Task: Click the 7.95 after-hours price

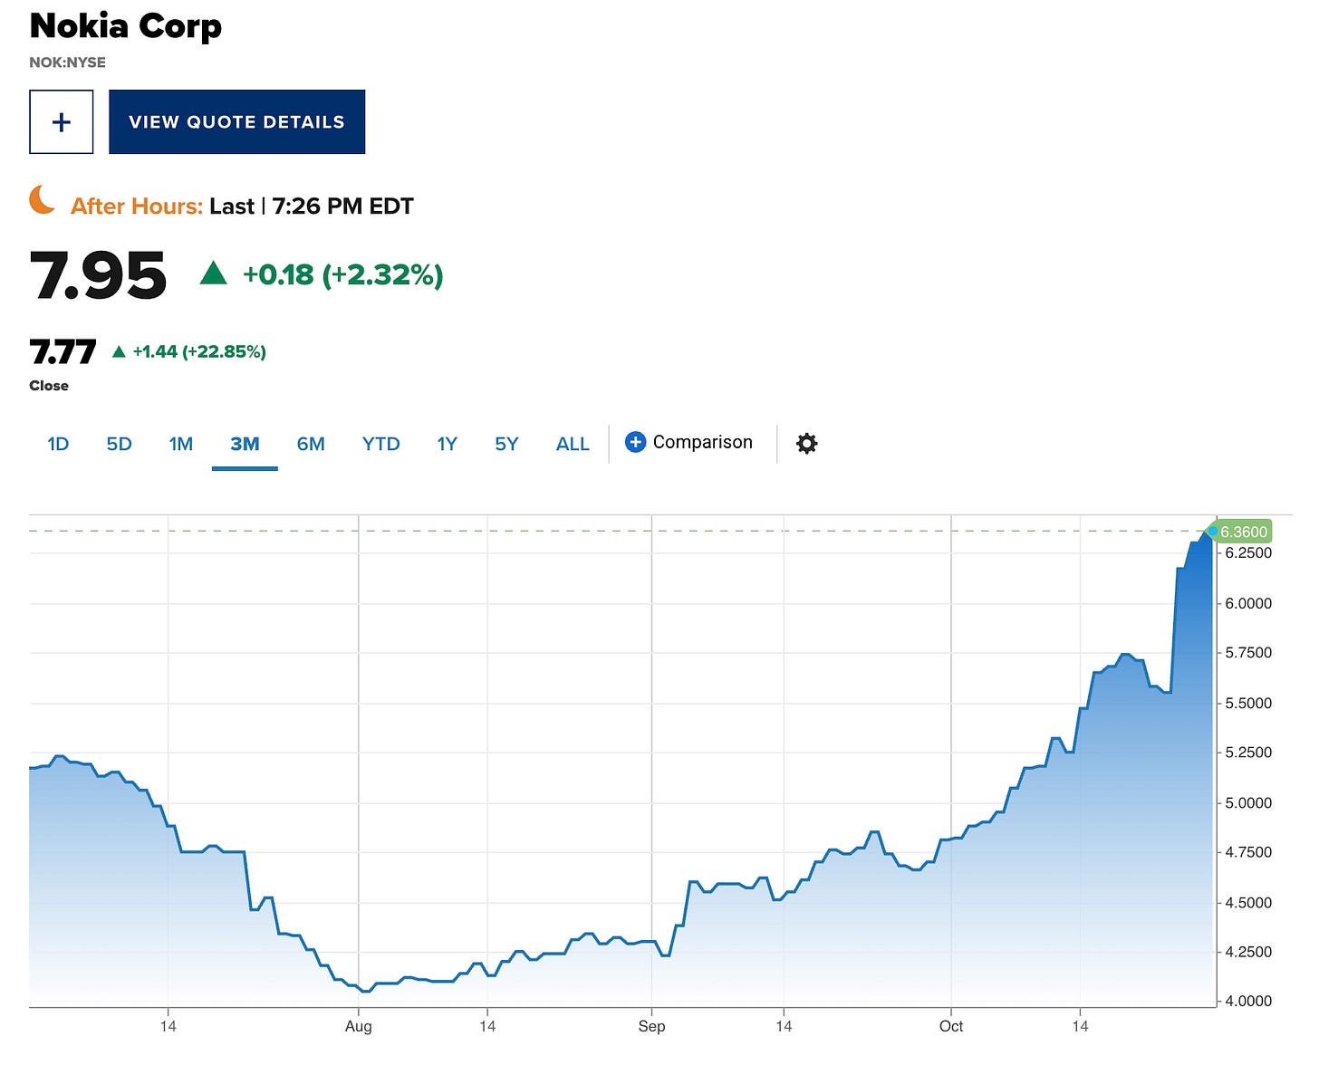Action: coord(98,275)
